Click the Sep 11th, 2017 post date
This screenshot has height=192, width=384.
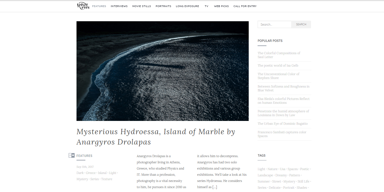tap(85, 167)
